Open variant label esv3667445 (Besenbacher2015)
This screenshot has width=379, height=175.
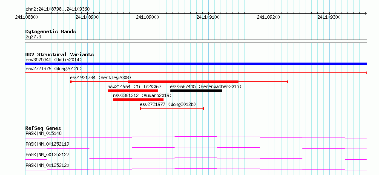pos(206,86)
